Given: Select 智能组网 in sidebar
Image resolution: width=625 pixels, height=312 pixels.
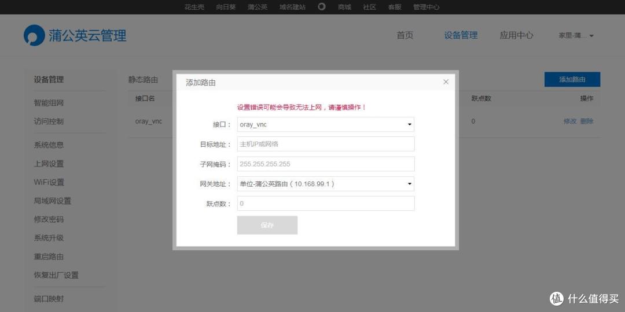Looking at the screenshot, I should (49, 103).
